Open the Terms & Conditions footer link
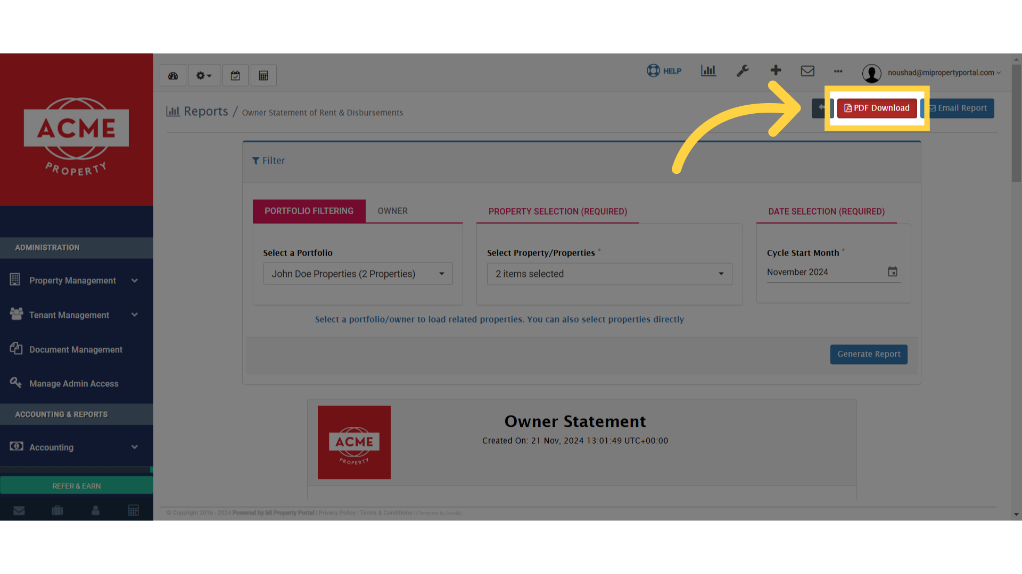The height and width of the screenshot is (574, 1022). 386,513
